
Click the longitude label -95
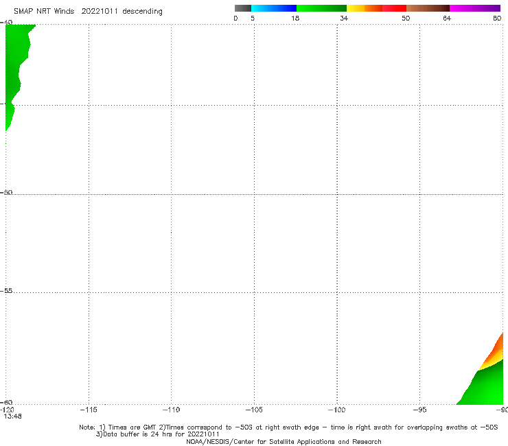419,410
